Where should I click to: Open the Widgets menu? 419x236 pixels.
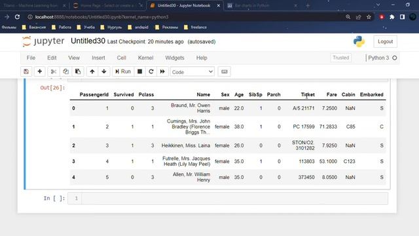(x=175, y=58)
